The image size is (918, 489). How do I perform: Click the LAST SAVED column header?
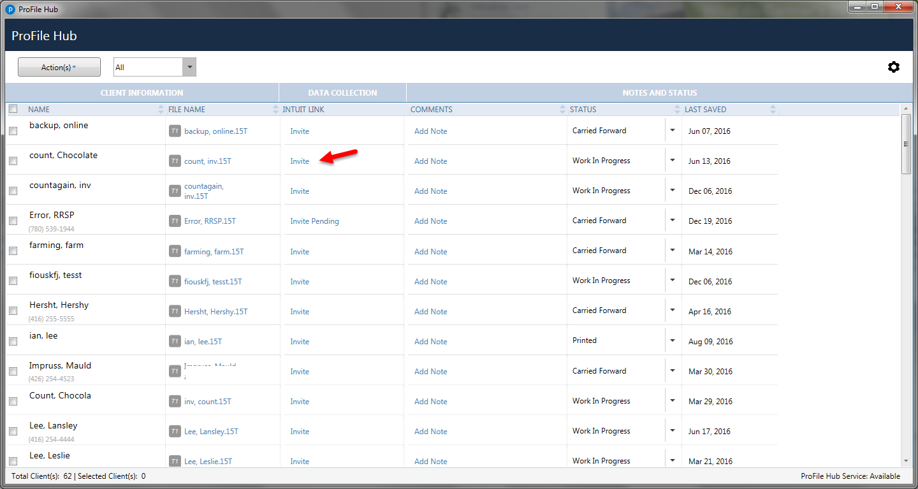click(705, 109)
